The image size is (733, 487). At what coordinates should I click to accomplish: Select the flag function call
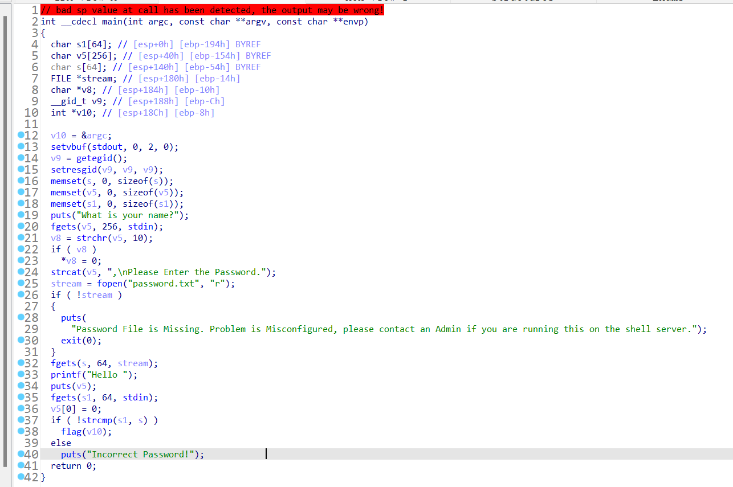pyautogui.click(x=71, y=432)
